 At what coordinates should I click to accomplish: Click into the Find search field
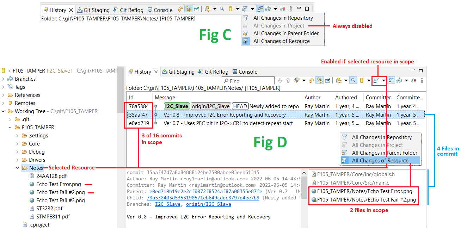click(x=248, y=81)
